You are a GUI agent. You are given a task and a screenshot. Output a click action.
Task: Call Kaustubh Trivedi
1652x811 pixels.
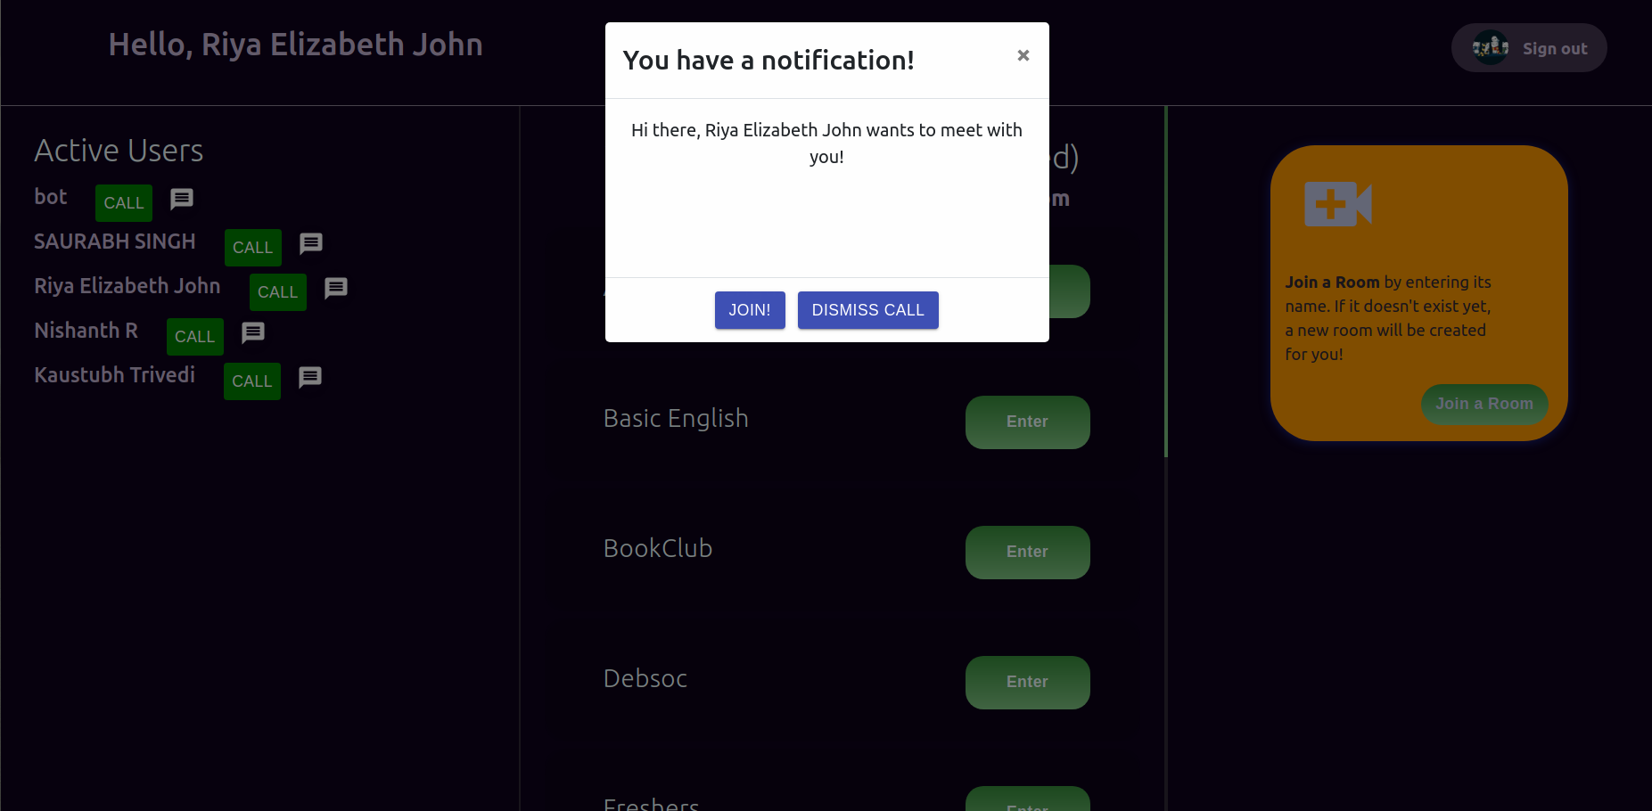point(252,381)
